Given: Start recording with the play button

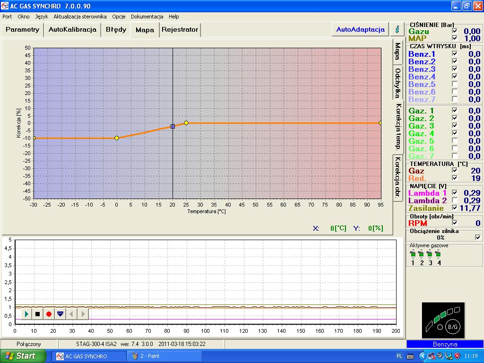Looking at the screenshot, I should (26, 314).
